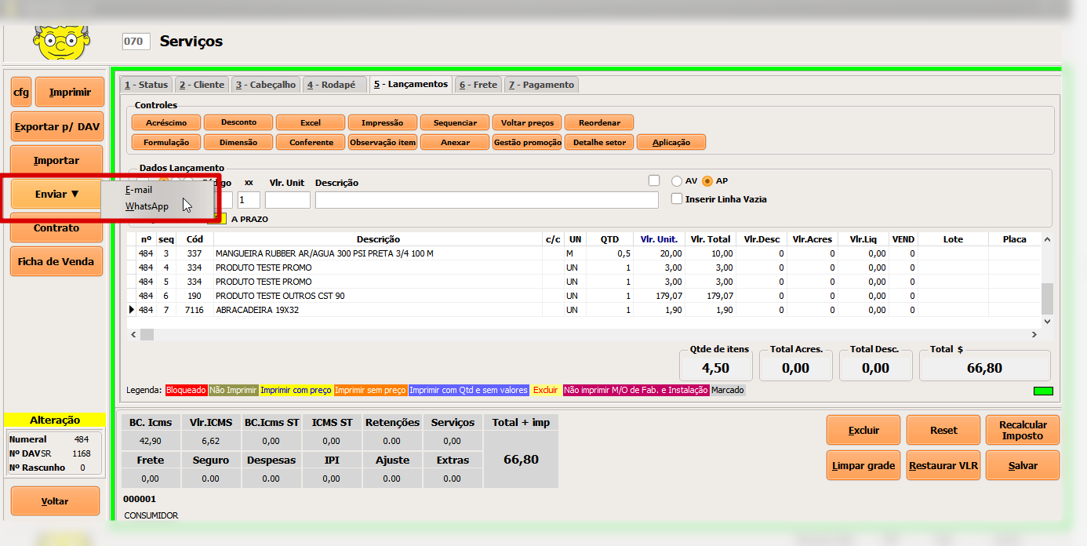Choose WhatsApp from the Enviar menu
Screen dimensions: 1087x546
pos(147,206)
